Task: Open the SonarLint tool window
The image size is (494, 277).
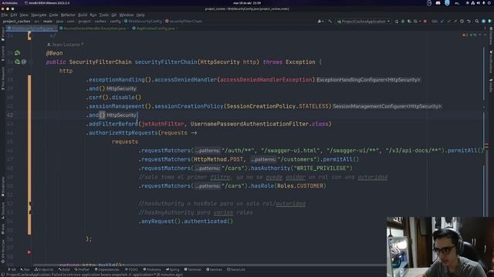Action: [x=235, y=269]
